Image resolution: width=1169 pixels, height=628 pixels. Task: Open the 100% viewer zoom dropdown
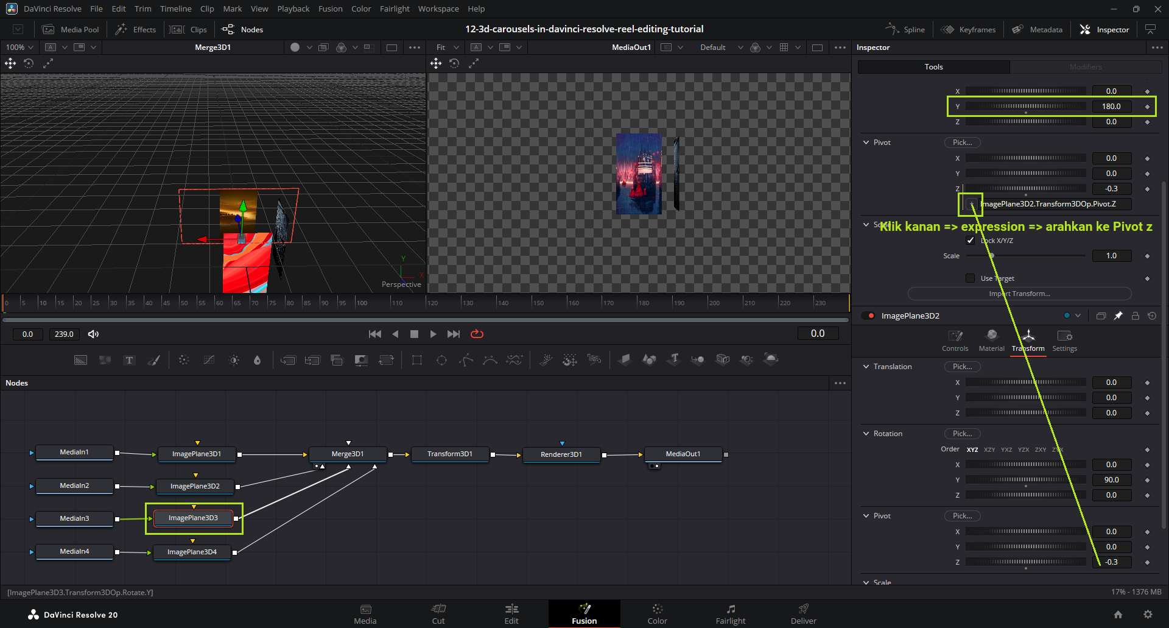[19, 47]
